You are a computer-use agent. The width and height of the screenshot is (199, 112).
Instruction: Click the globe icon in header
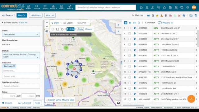(x=170, y=7)
